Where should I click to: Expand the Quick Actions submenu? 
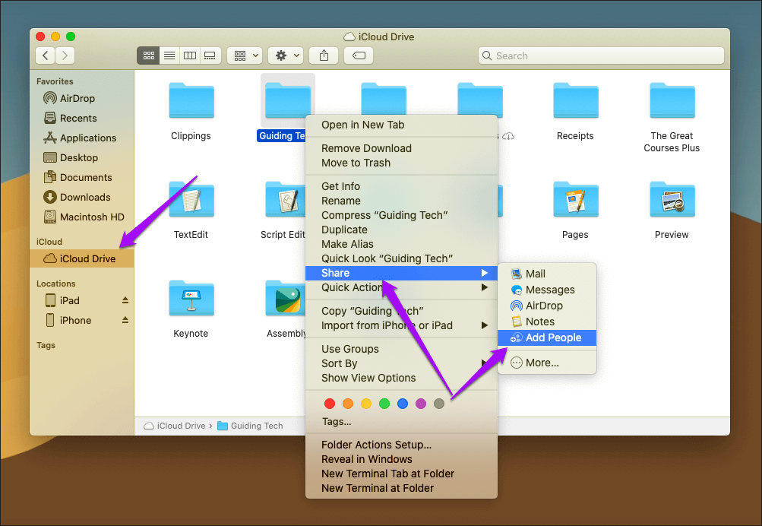tap(401, 288)
